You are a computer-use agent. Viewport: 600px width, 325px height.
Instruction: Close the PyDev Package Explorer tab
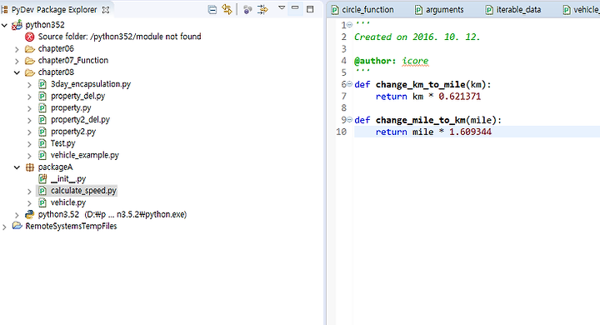point(106,10)
